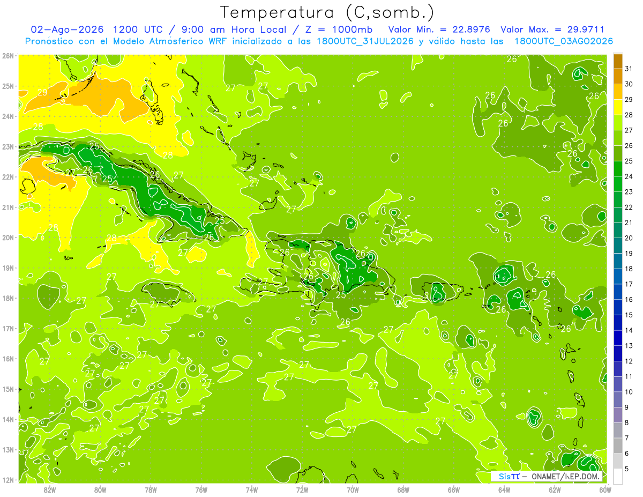Click the '5' label on the color legend
The width and height of the screenshot is (643, 497).
[x=627, y=469]
